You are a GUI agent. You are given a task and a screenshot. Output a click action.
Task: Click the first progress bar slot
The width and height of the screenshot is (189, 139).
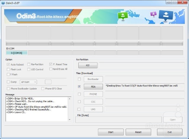coord(17,43)
